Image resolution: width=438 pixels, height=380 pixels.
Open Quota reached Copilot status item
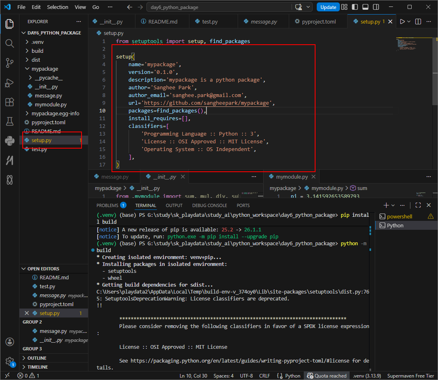click(x=327, y=376)
